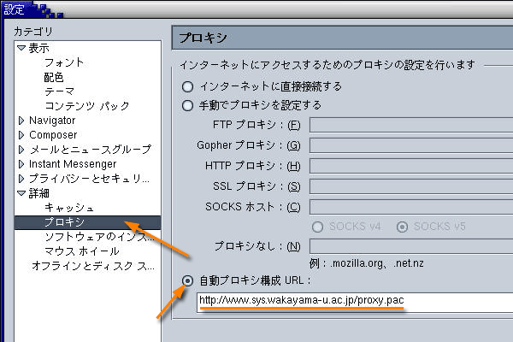Expand the プライバシーとセキュリティ category
The width and height of the screenshot is (513, 342).
tap(21, 179)
